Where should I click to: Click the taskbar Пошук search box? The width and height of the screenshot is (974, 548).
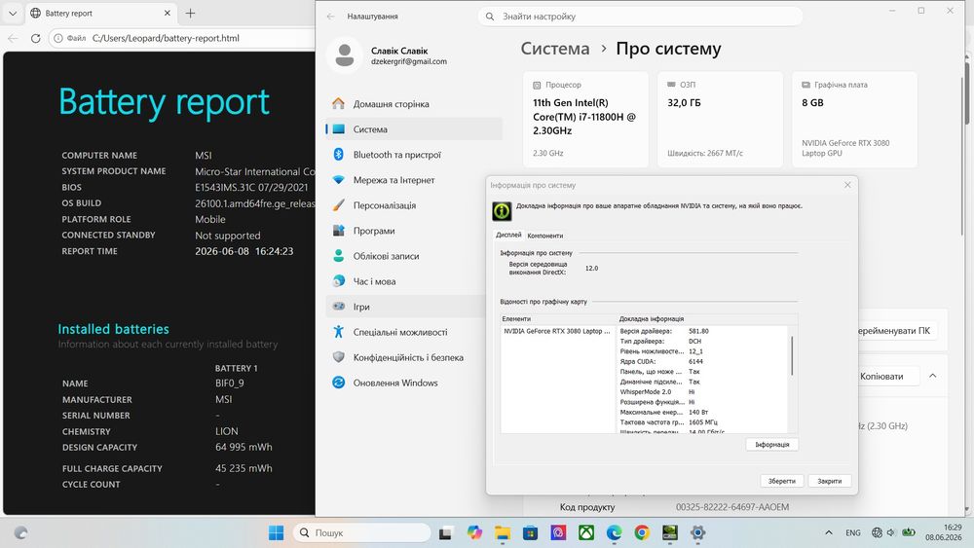[361, 532]
